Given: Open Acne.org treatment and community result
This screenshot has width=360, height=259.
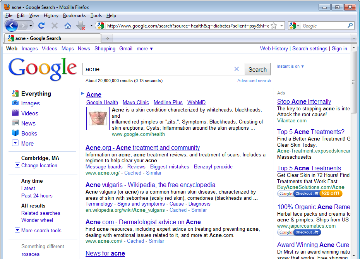Looking at the screenshot, I should tap(142, 148).
